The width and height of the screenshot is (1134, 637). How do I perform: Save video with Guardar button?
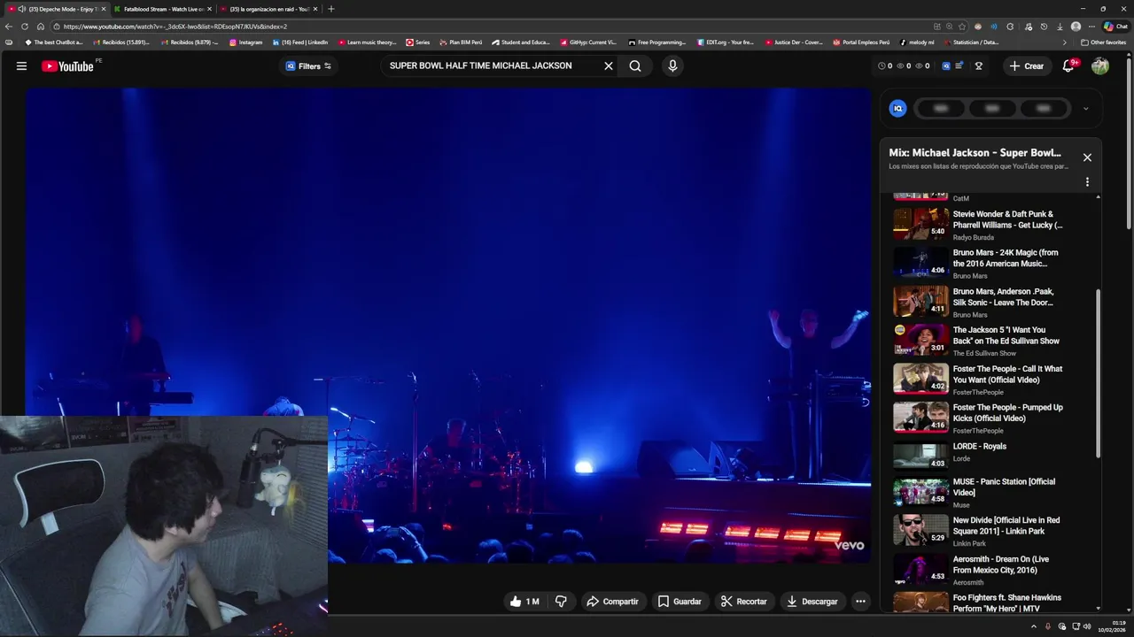click(x=680, y=602)
